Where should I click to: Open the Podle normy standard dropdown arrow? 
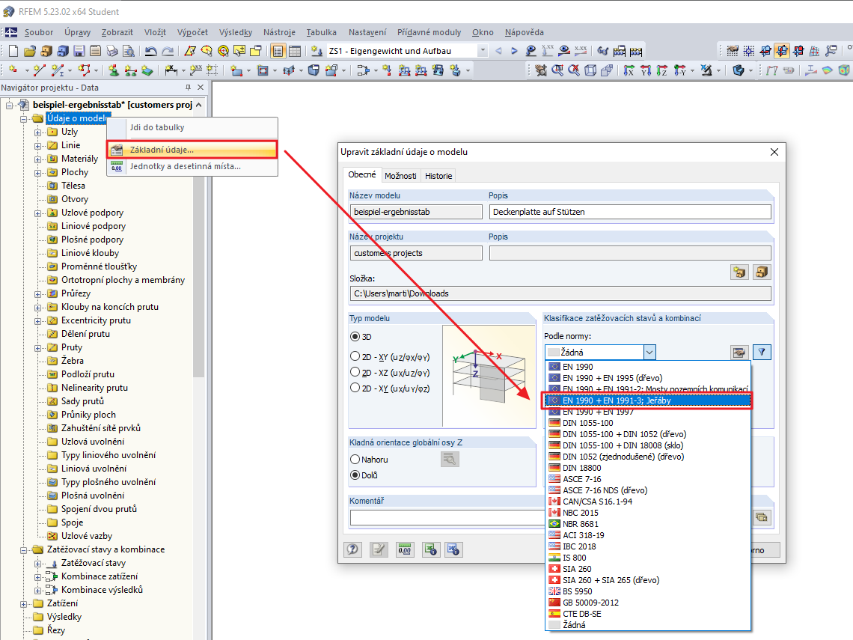coord(649,352)
